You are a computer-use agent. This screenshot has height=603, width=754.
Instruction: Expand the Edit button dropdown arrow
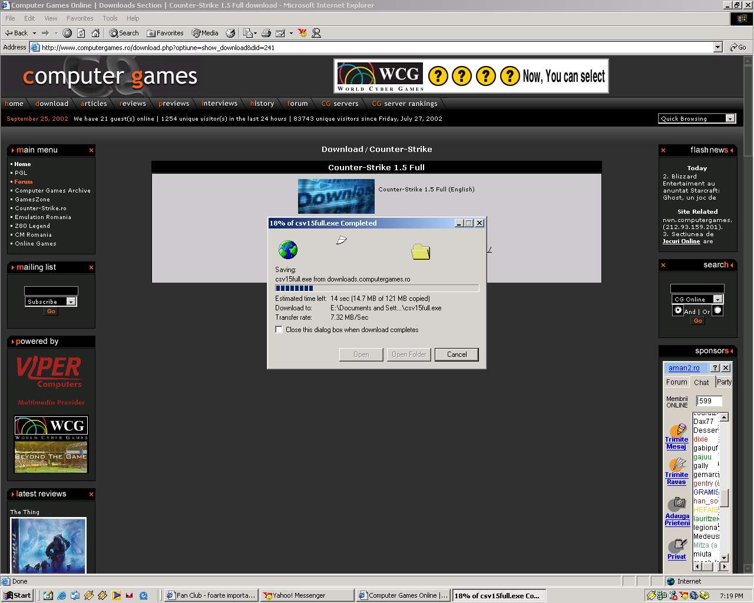pos(290,33)
